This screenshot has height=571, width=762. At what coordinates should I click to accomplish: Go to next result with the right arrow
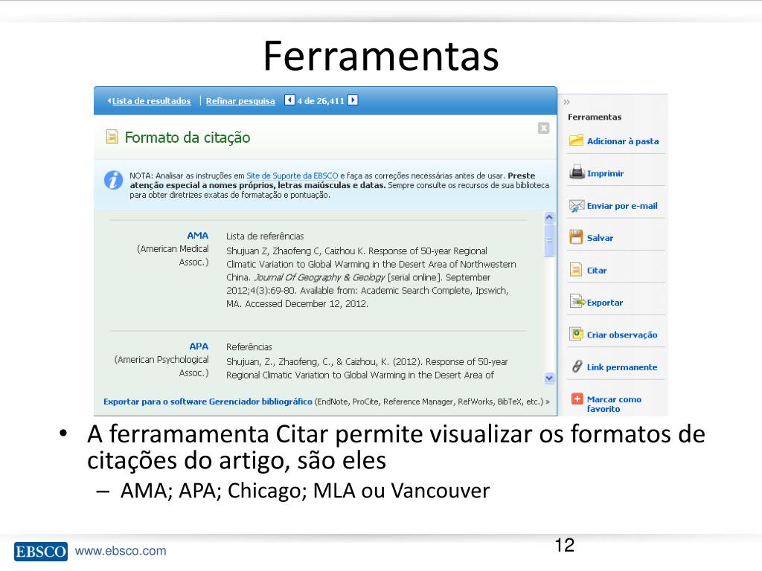click(x=353, y=100)
